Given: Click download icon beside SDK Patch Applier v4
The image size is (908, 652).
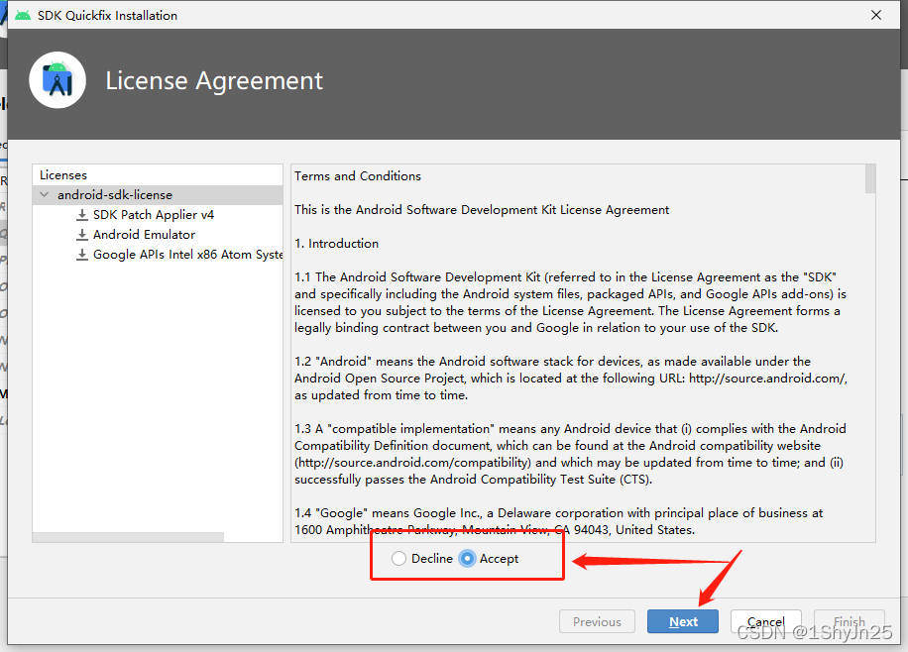Looking at the screenshot, I should pos(82,215).
